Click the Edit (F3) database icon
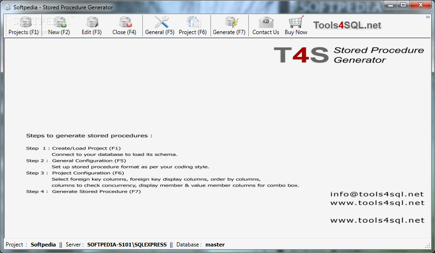Screen dimensions: 435x253 pos(92,22)
